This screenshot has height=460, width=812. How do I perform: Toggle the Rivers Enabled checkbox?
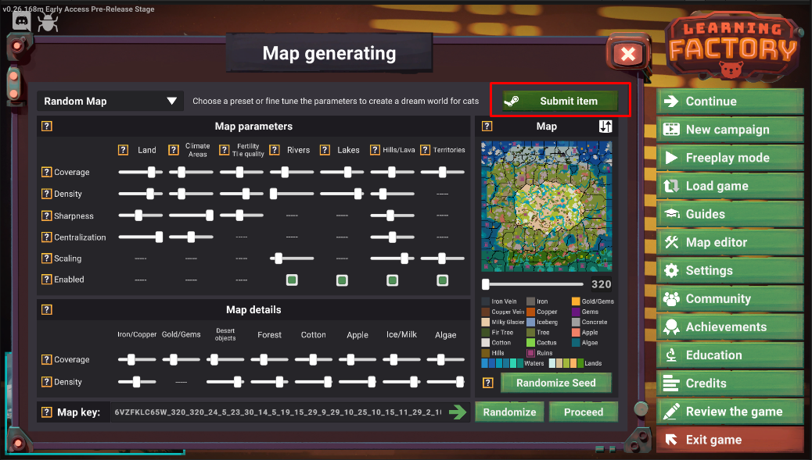click(292, 280)
